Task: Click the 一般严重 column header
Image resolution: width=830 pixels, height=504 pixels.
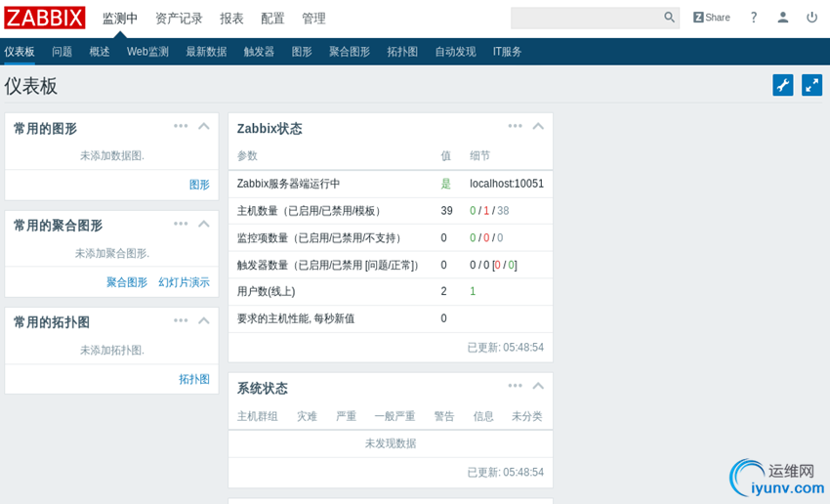Action: (x=394, y=416)
